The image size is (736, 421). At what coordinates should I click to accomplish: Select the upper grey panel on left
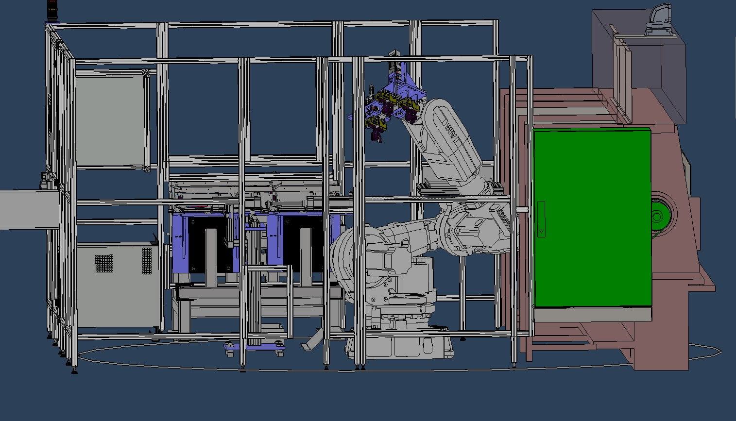click(110, 119)
